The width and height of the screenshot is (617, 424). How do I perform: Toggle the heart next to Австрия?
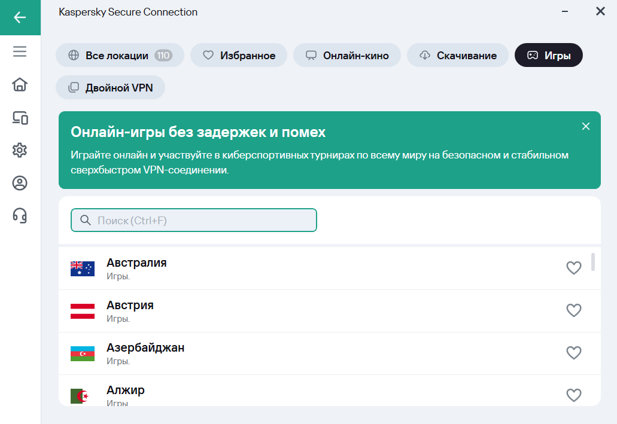(573, 310)
